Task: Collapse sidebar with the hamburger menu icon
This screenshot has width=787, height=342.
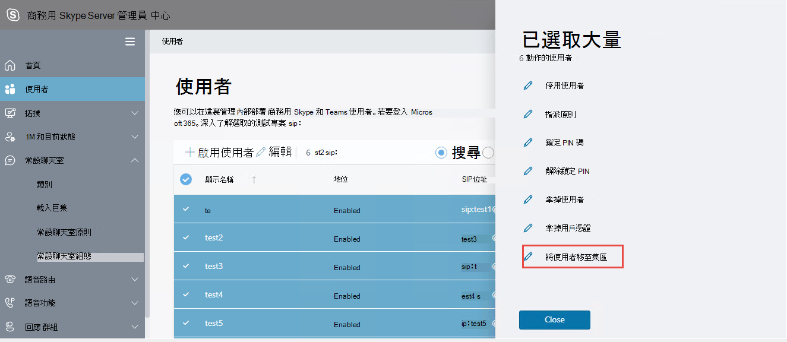Action: [130, 42]
